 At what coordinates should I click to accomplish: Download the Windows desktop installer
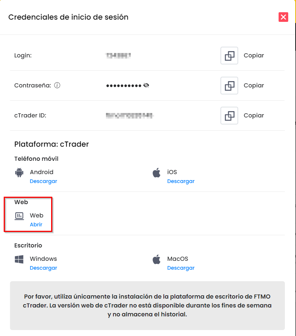point(43,268)
